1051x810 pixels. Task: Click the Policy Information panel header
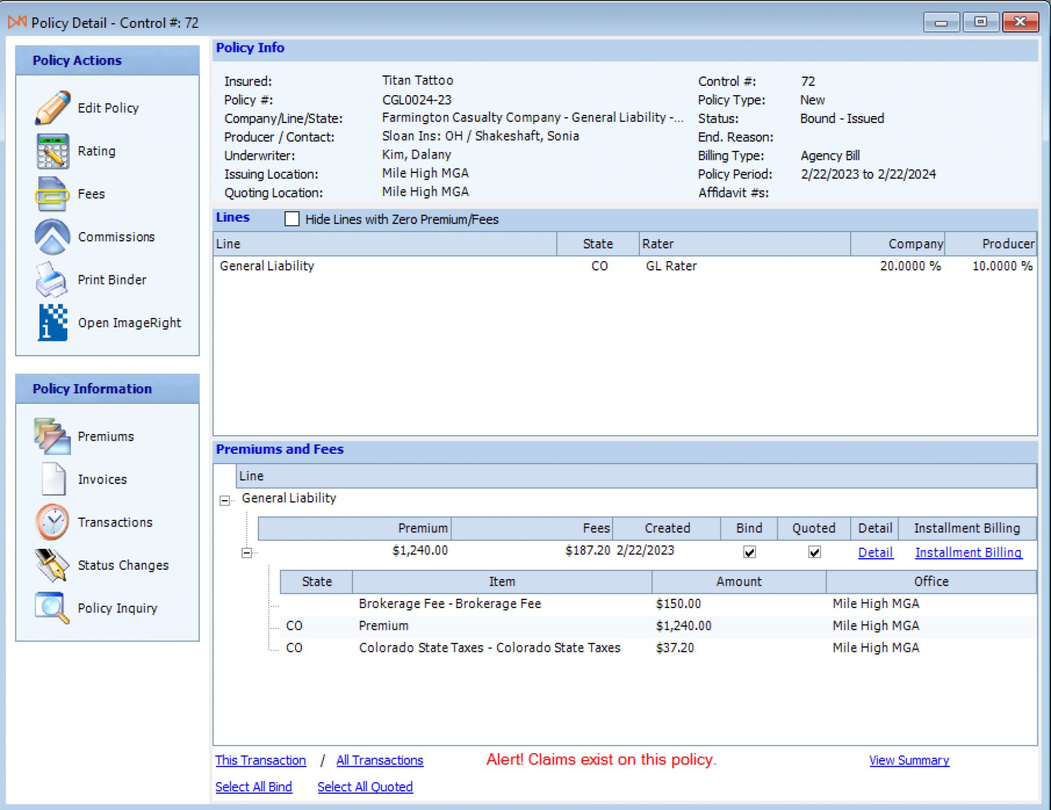pyautogui.click(x=108, y=389)
